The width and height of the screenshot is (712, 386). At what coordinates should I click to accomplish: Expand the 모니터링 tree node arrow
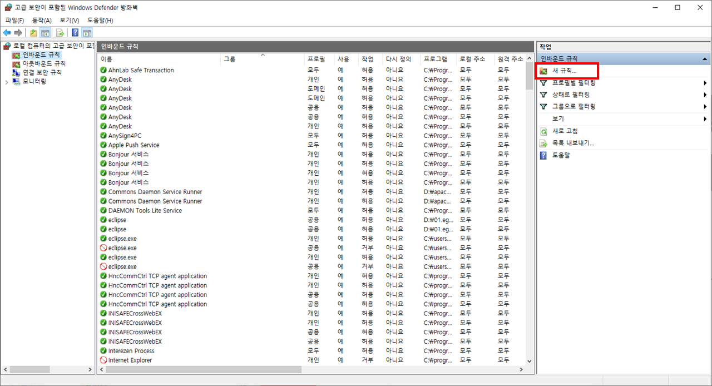7,82
